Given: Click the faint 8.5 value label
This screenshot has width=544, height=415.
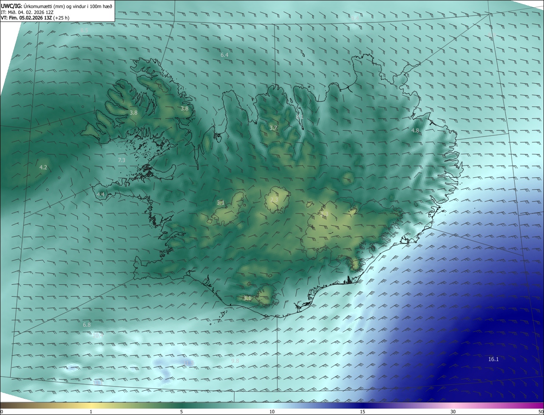Looking at the screenshot, I should (84, 31).
